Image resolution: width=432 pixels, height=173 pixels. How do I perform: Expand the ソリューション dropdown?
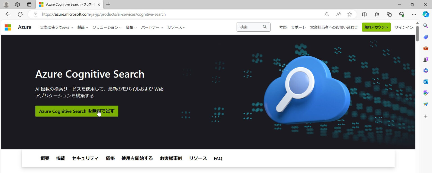(x=107, y=27)
